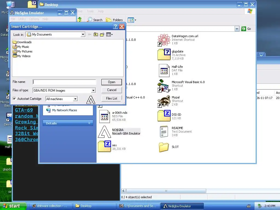Click the Files List button
Image resolution: width=280 pixels, height=210 pixels.
(x=112, y=98)
